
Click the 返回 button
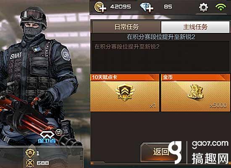(x=160, y=152)
